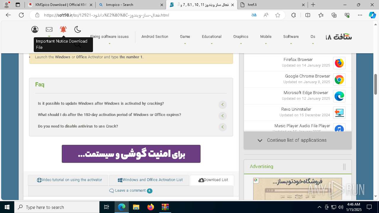Click the Soft98 site logo
379x213 pixels.
(339, 37)
